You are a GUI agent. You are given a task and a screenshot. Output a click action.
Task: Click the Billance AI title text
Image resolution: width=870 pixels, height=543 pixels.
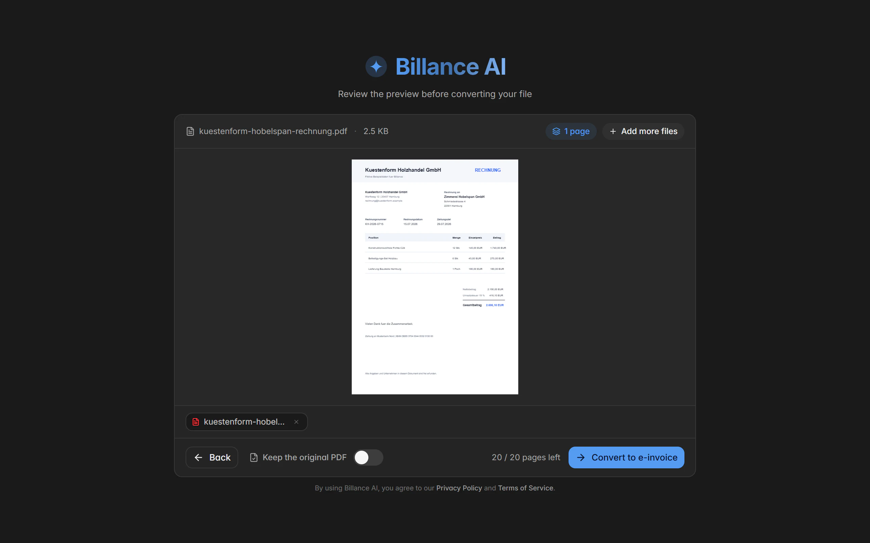(x=450, y=67)
